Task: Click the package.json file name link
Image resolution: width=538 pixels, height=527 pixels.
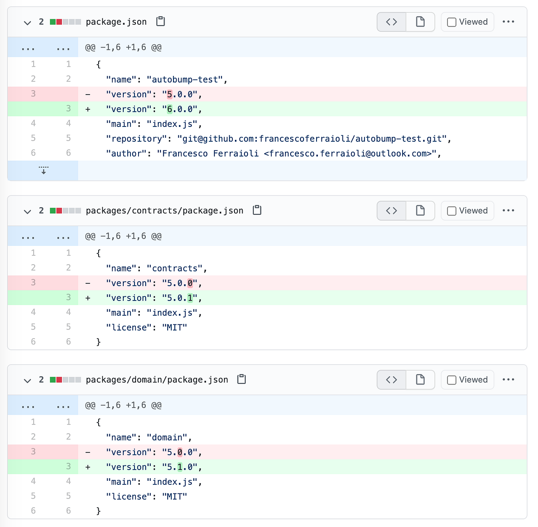Action: click(116, 21)
